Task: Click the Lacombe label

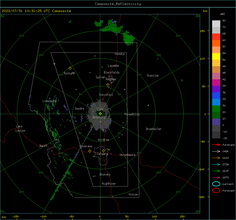Action: tap(113, 66)
